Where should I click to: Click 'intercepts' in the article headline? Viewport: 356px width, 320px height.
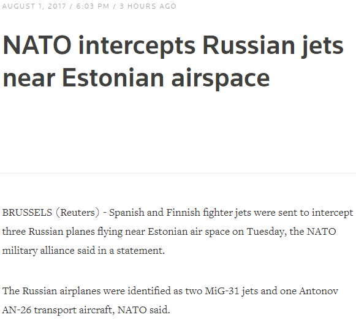(x=137, y=47)
